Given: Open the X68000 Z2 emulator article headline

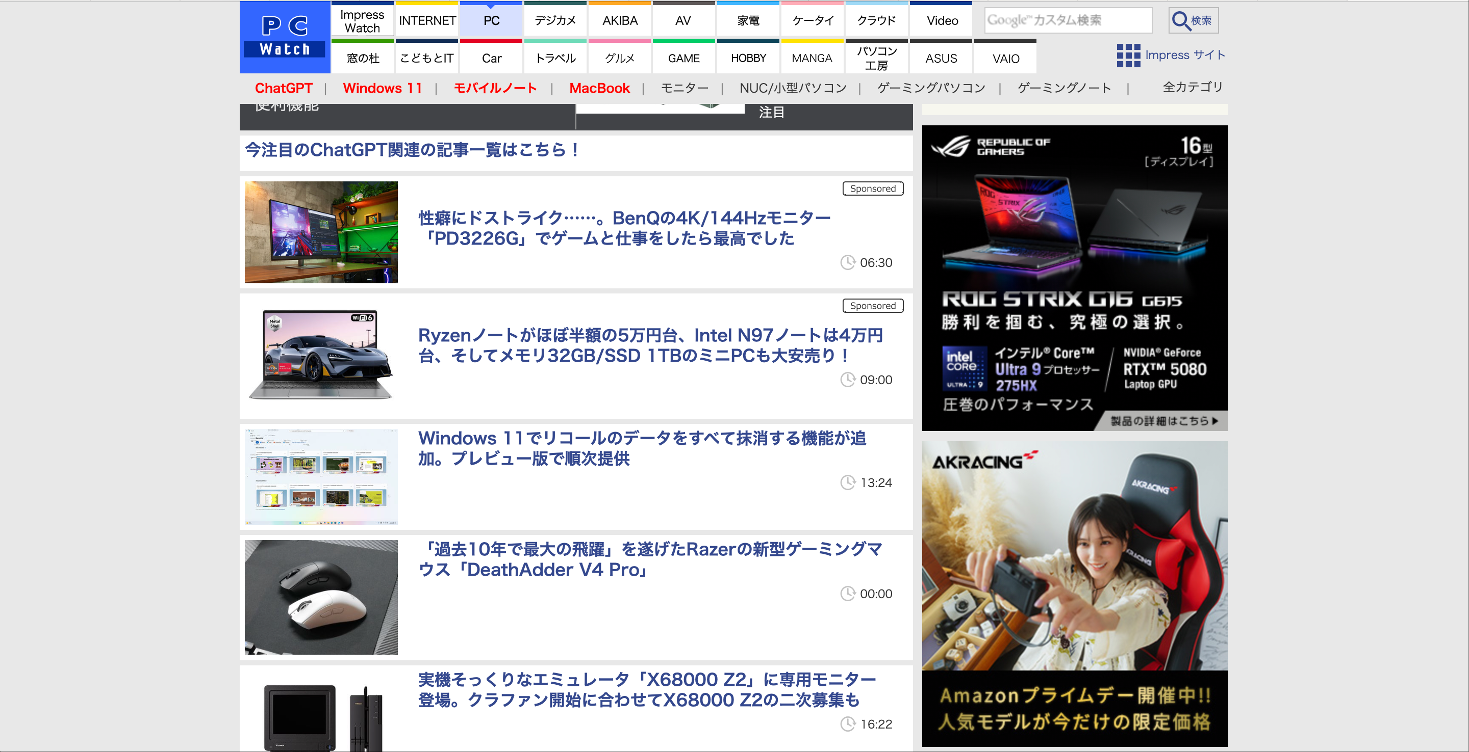Looking at the screenshot, I should click(647, 689).
